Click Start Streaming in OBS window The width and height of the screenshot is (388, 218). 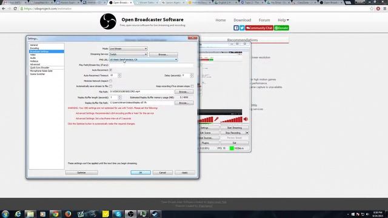point(235,128)
